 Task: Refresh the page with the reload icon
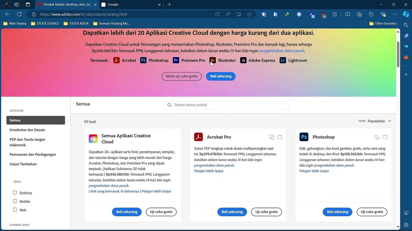19,14
